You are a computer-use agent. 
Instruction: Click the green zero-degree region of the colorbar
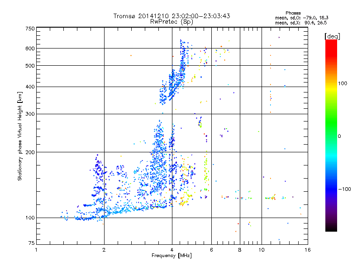click(x=331, y=136)
